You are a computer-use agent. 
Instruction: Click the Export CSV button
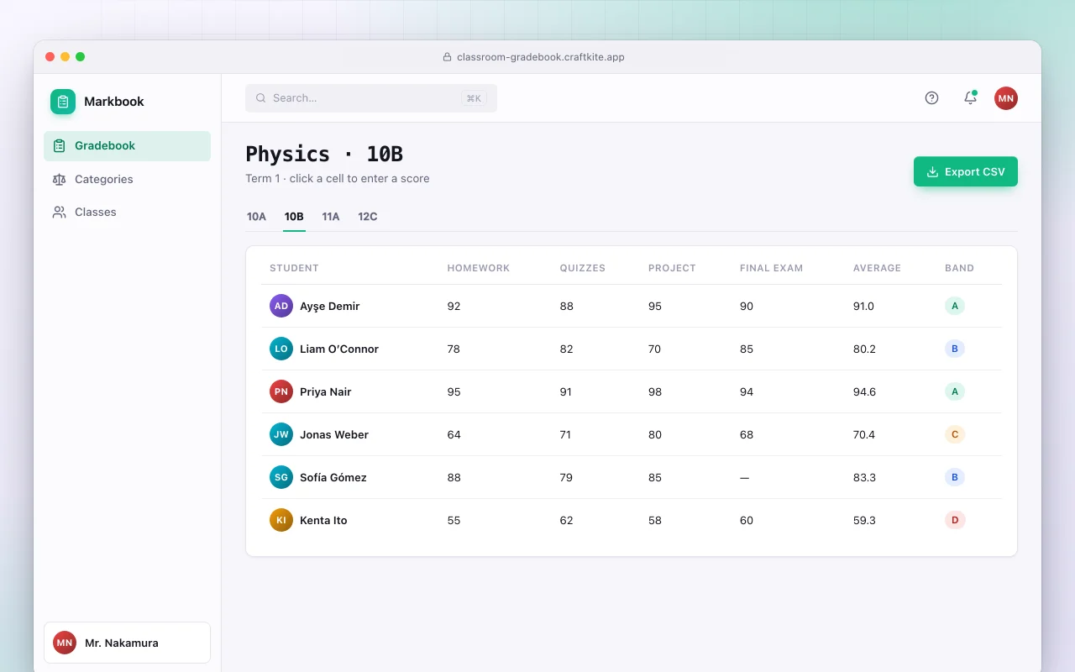pyautogui.click(x=966, y=171)
